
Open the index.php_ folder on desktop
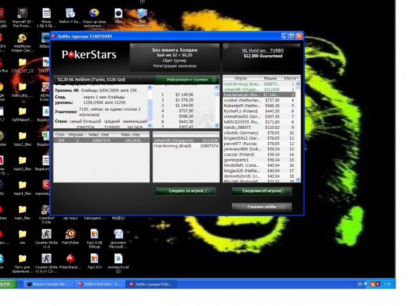pos(22,90)
